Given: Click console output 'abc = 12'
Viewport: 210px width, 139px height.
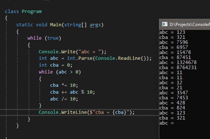Looking at the screenshot, I should 171,83.
